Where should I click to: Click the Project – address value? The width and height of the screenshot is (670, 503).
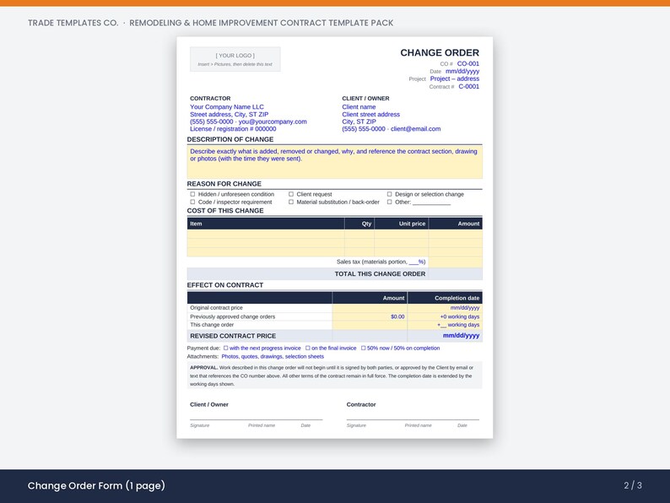[x=455, y=78]
